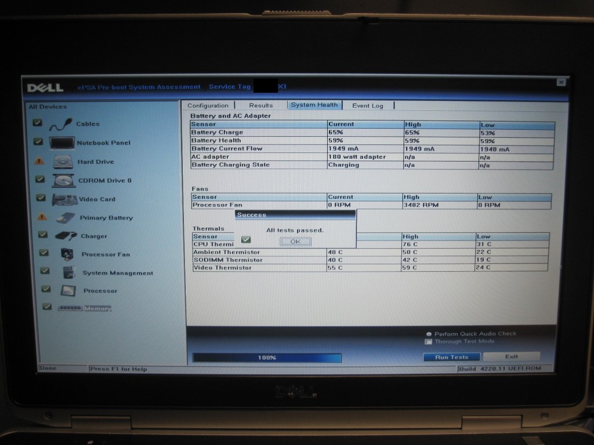The height and width of the screenshot is (445, 594).
Task: Toggle the Charger checkbox
Action: tap(43, 235)
